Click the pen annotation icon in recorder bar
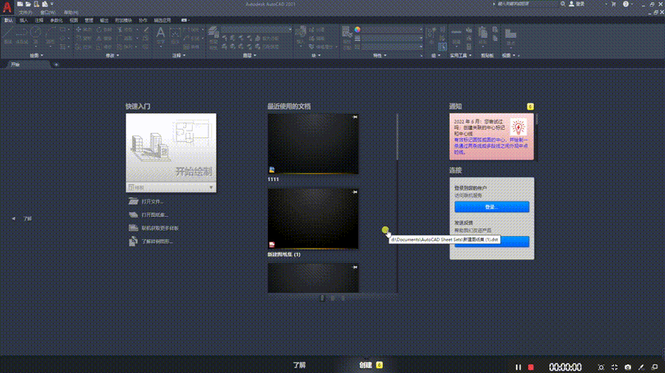This screenshot has width=665, height=373. 641,367
